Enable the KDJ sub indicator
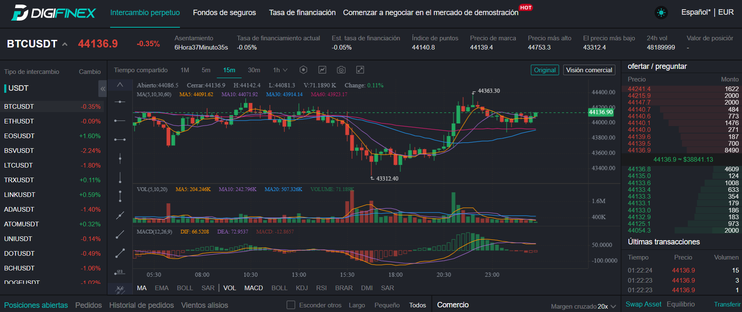The width and height of the screenshot is (742, 312). coord(302,288)
